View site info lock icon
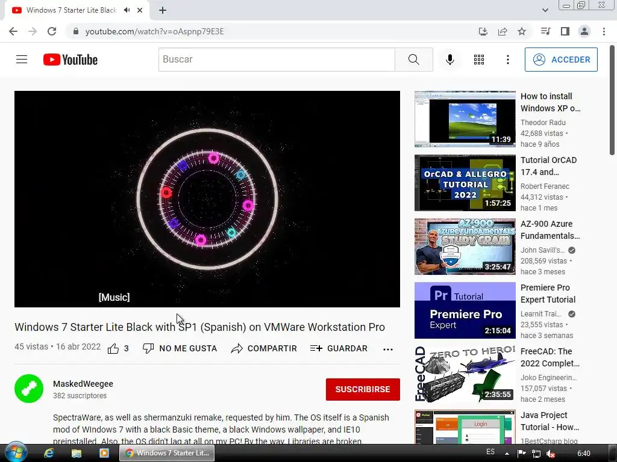 pos(76,31)
